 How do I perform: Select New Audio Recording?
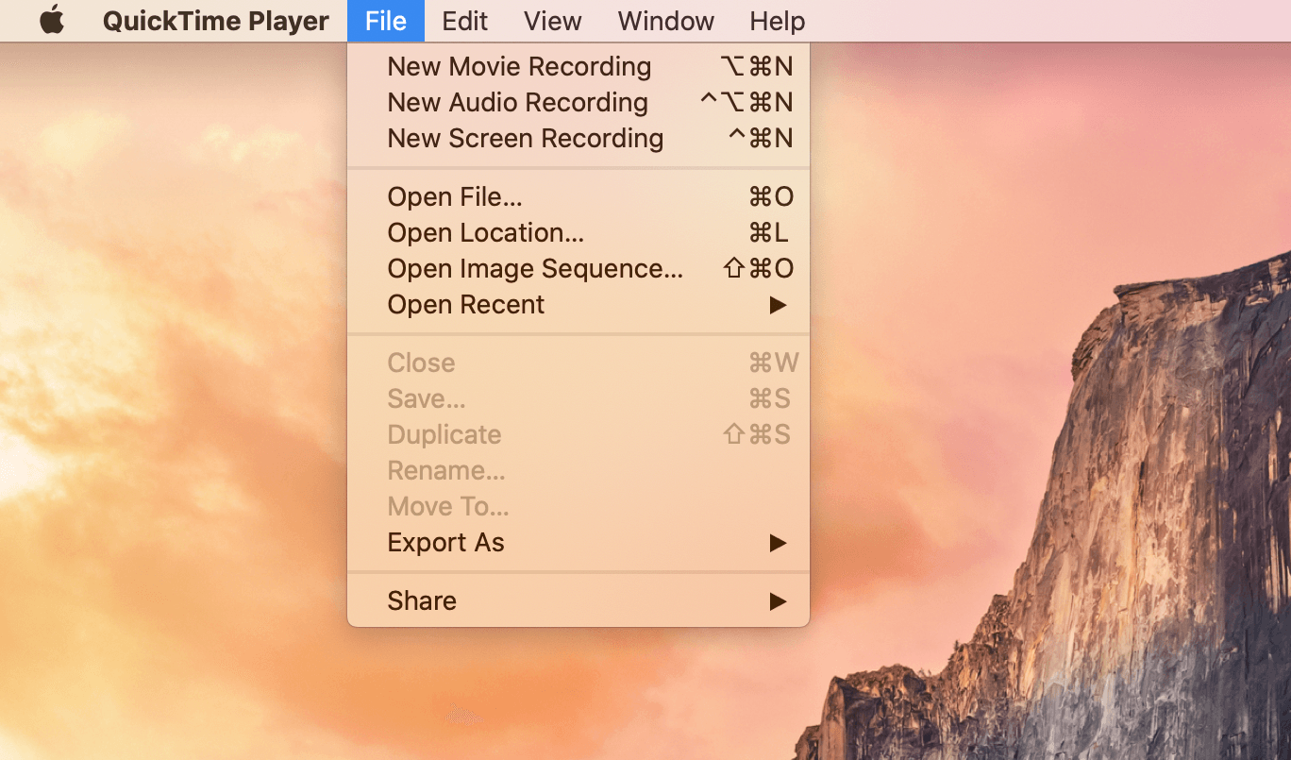click(517, 102)
